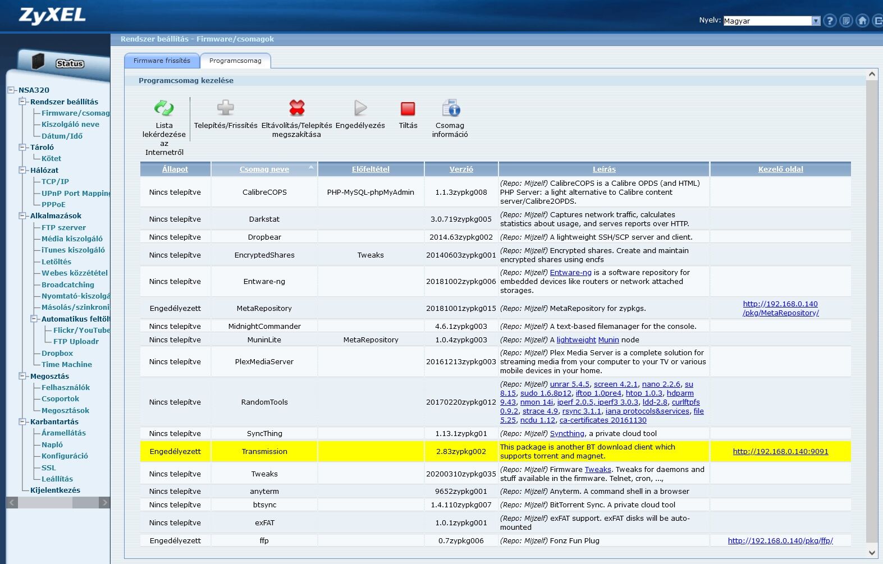Screen dimensions: 883x564
Task: Open the ffp package management link
Action: tap(780, 540)
